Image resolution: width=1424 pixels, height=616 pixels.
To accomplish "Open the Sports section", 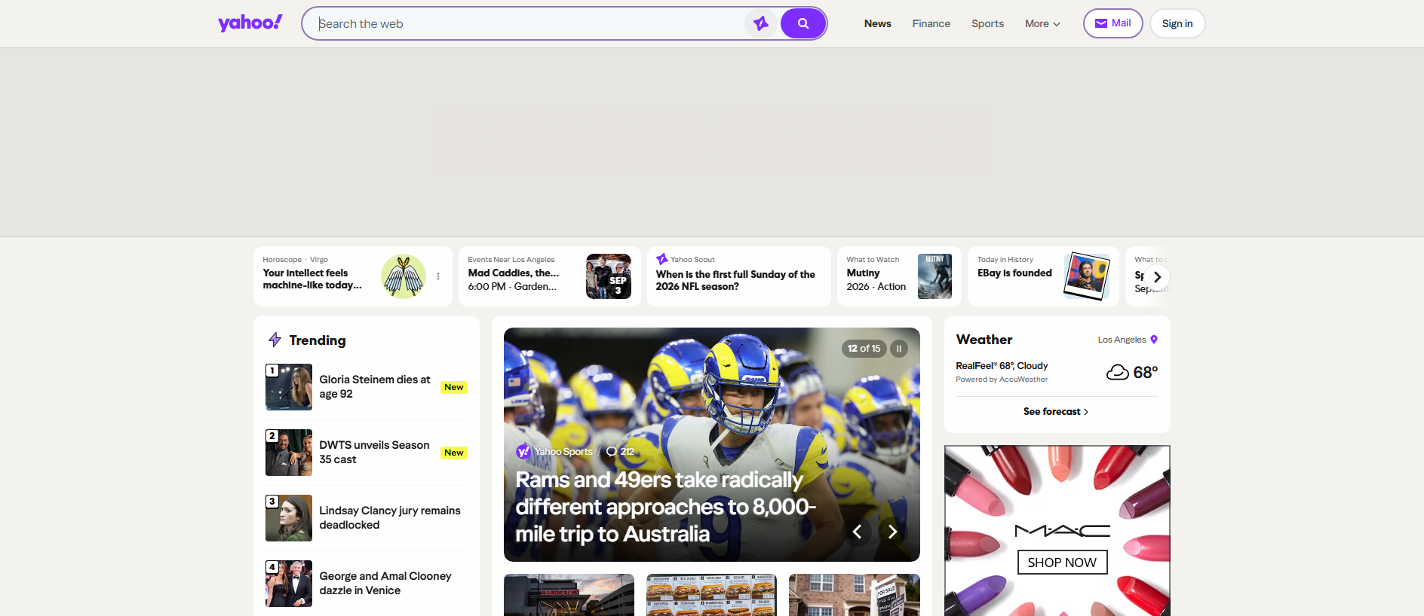I will coord(988,23).
